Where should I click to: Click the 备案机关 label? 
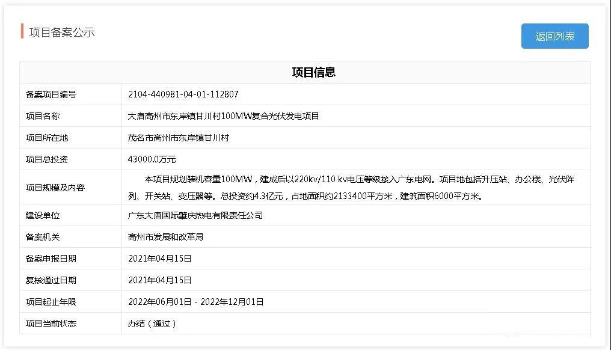(43, 237)
